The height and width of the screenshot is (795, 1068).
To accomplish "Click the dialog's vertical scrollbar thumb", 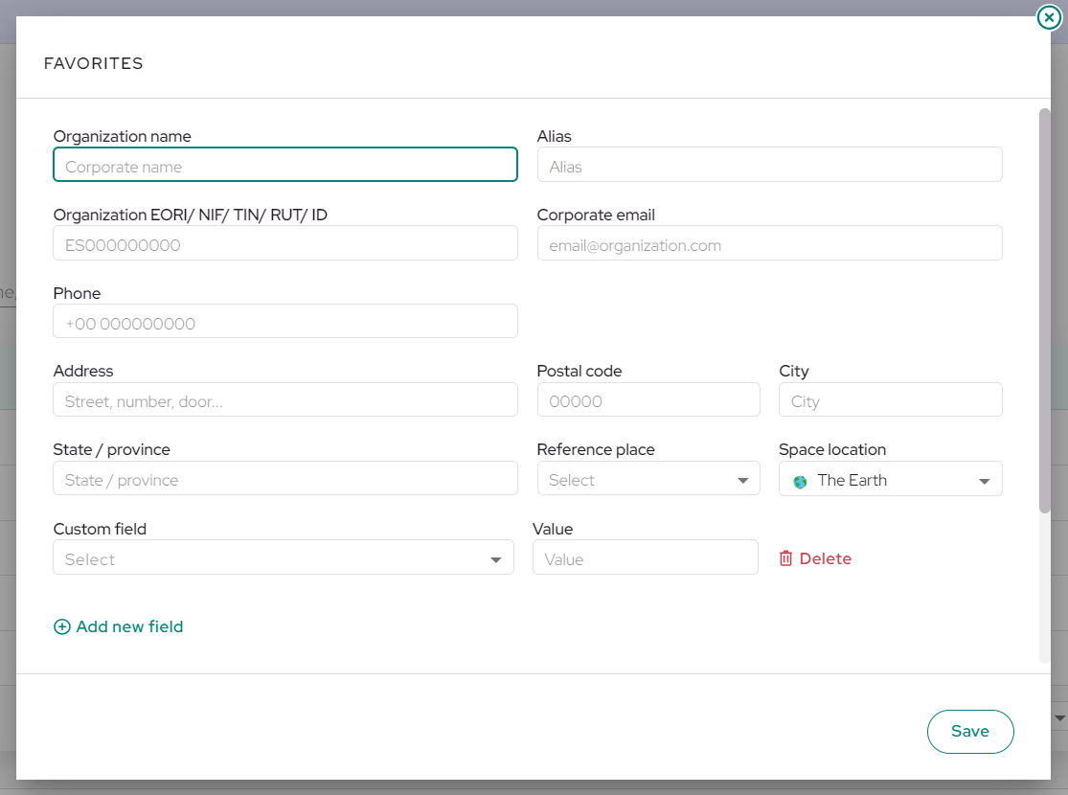I will click(1045, 310).
